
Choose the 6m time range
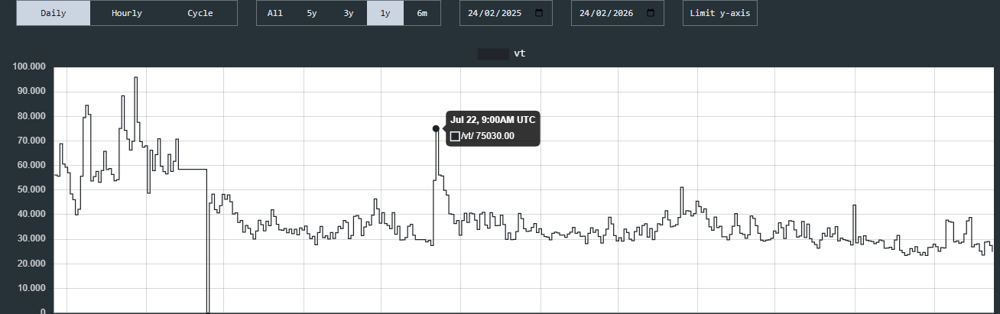click(x=422, y=13)
